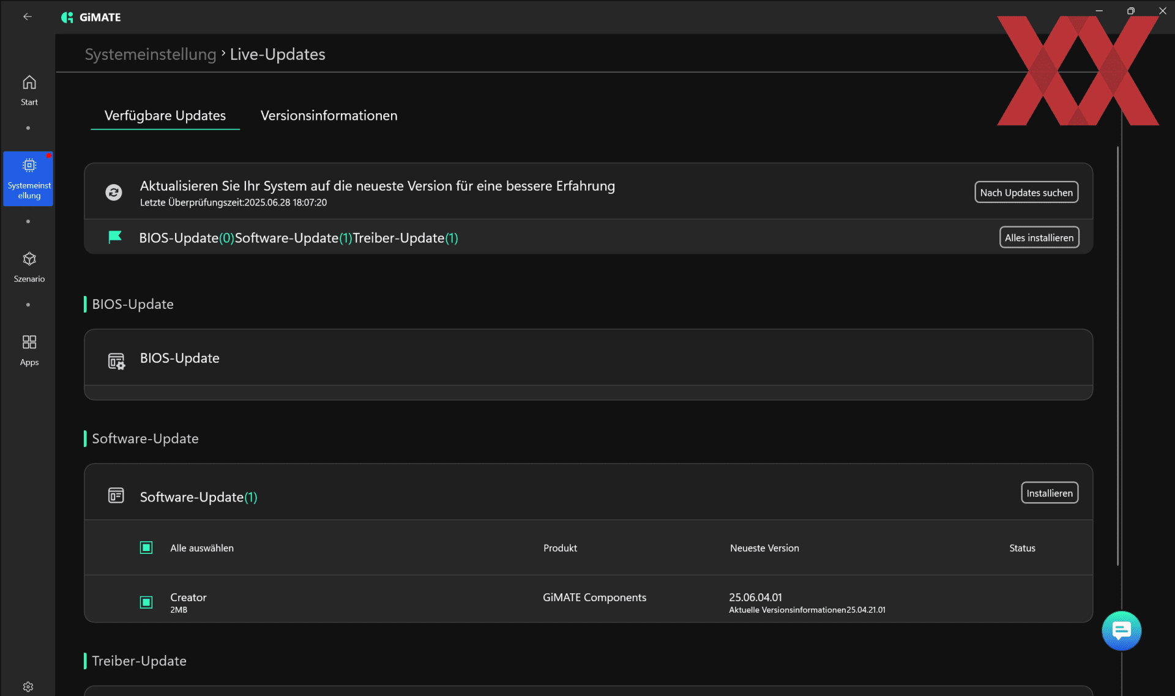The height and width of the screenshot is (696, 1175).
Task: Click the Status column header
Action: (x=1022, y=548)
